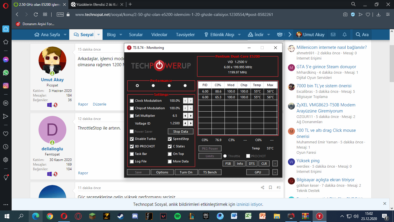
Task: Expand the İndir dropdown arrow
Action: tap(269, 35)
